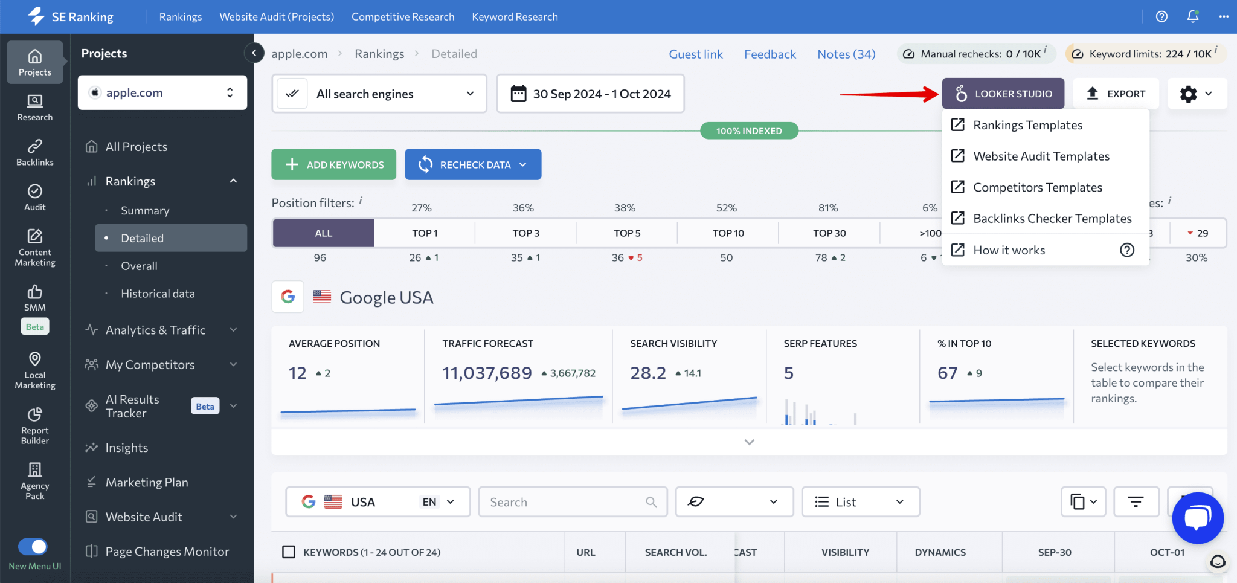Open the Research section in the sidebar
Screen dimensions: 1237x583
[34, 107]
